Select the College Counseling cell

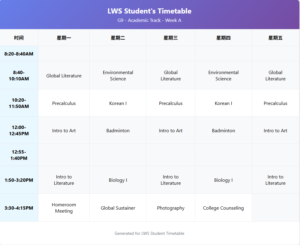click(x=223, y=208)
